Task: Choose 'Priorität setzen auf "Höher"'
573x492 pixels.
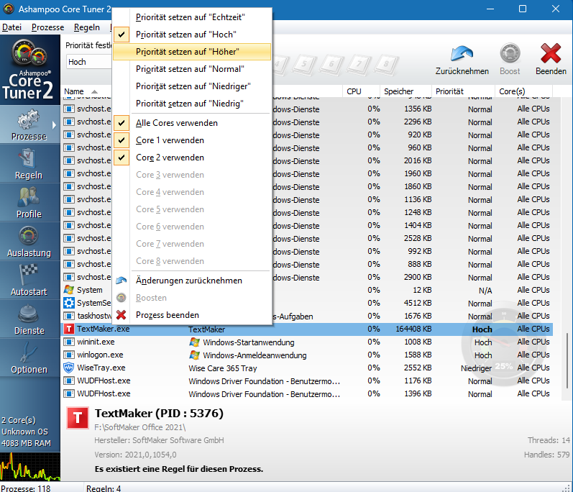Action: [x=192, y=52]
